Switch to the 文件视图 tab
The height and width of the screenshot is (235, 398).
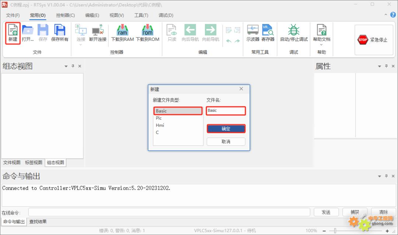click(12, 162)
